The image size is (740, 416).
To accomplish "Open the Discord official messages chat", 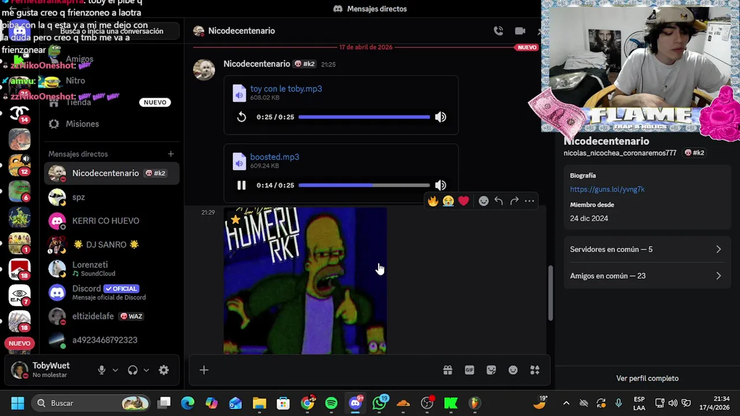I will point(112,292).
